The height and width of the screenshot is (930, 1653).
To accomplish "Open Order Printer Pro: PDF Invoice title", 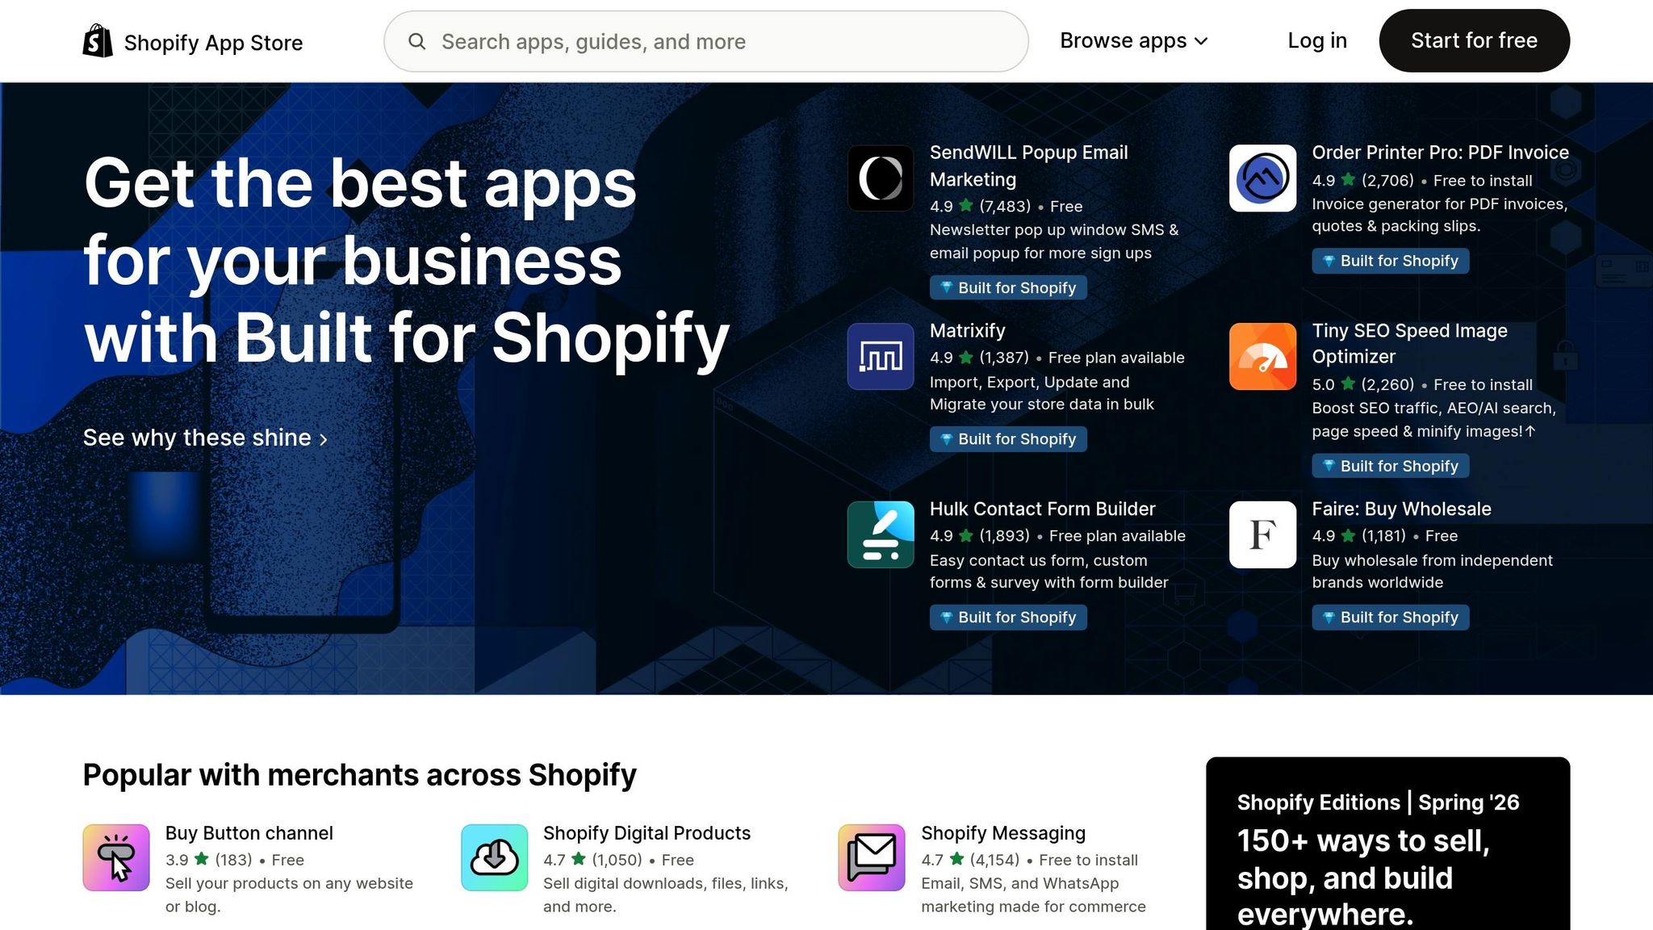I will (1441, 153).
